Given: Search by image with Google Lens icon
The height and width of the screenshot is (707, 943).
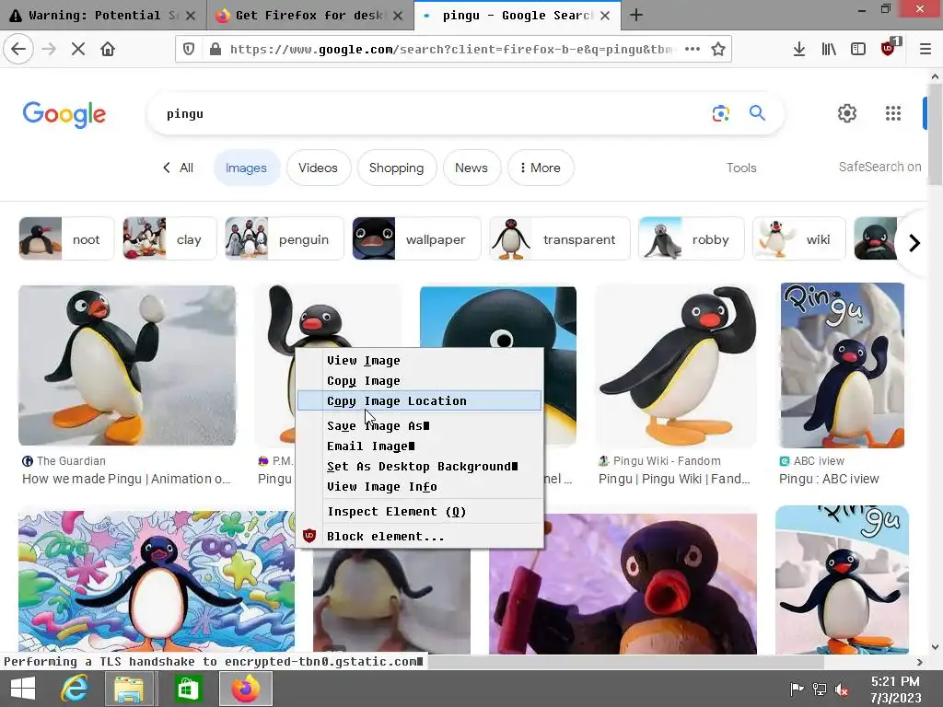Looking at the screenshot, I should (720, 113).
